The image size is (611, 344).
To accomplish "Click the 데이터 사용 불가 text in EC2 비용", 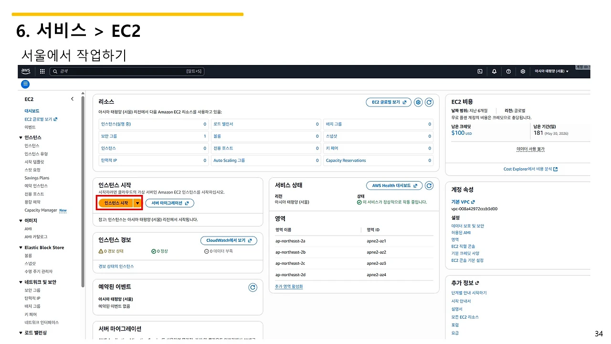I will click(x=530, y=149).
